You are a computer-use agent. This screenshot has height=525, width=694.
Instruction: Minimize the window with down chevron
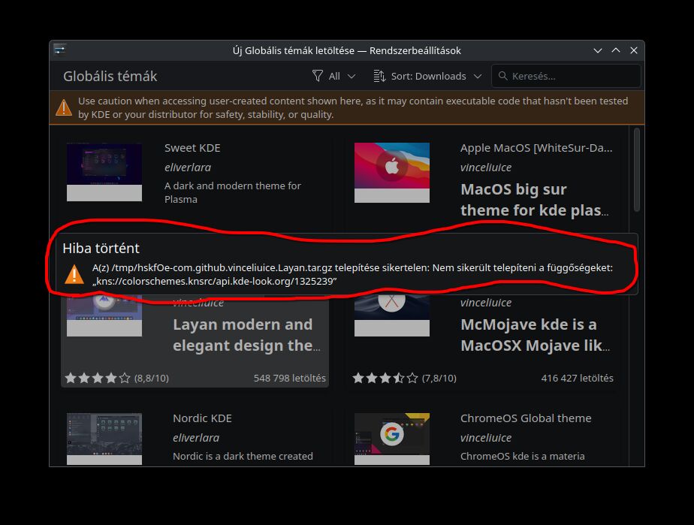tap(598, 50)
